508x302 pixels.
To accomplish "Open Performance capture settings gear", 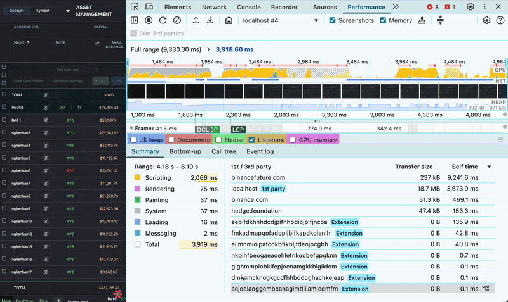I will (486, 20).
